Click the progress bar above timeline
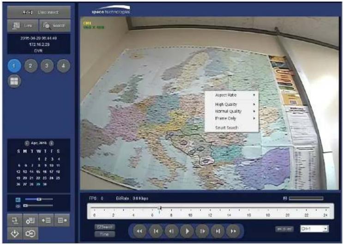Screen dimensions: 343x244 click(306, 198)
